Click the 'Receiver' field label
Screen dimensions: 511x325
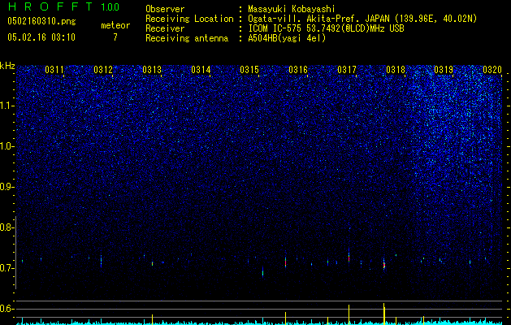(x=165, y=28)
